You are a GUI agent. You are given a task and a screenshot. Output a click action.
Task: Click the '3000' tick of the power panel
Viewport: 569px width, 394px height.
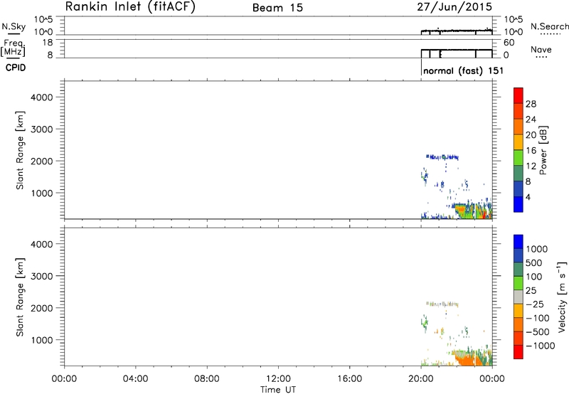[x=42, y=129]
